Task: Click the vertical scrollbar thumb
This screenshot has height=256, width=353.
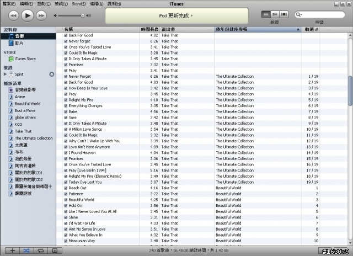Action: (350, 90)
